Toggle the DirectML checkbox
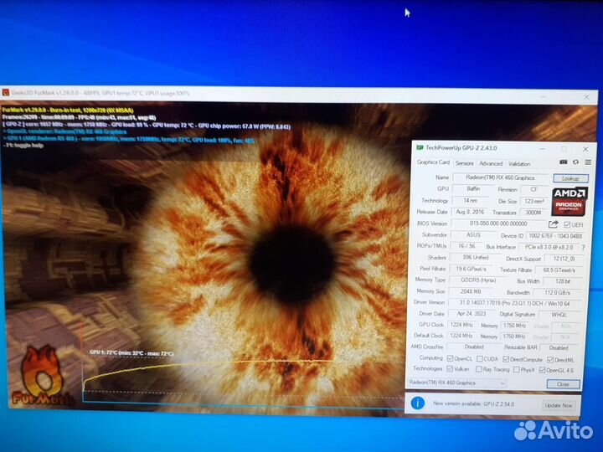Image resolution: width=603 pixels, height=452 pixels. pos(550,360)
